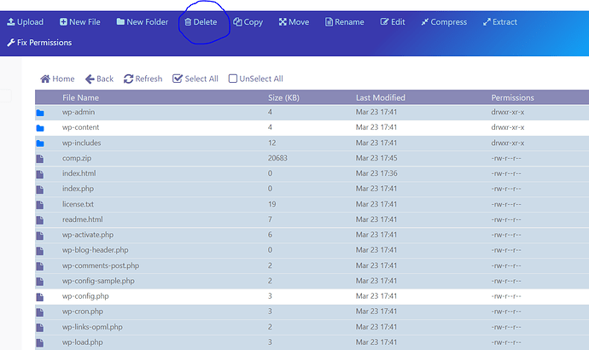The height and width of the screenshot is (350, 589).
Task: Create a New Folder from toolbar
Action: click(x=143, y=22)
